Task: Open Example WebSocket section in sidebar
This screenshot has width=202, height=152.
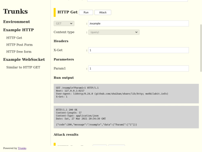Action: (24, 59)
